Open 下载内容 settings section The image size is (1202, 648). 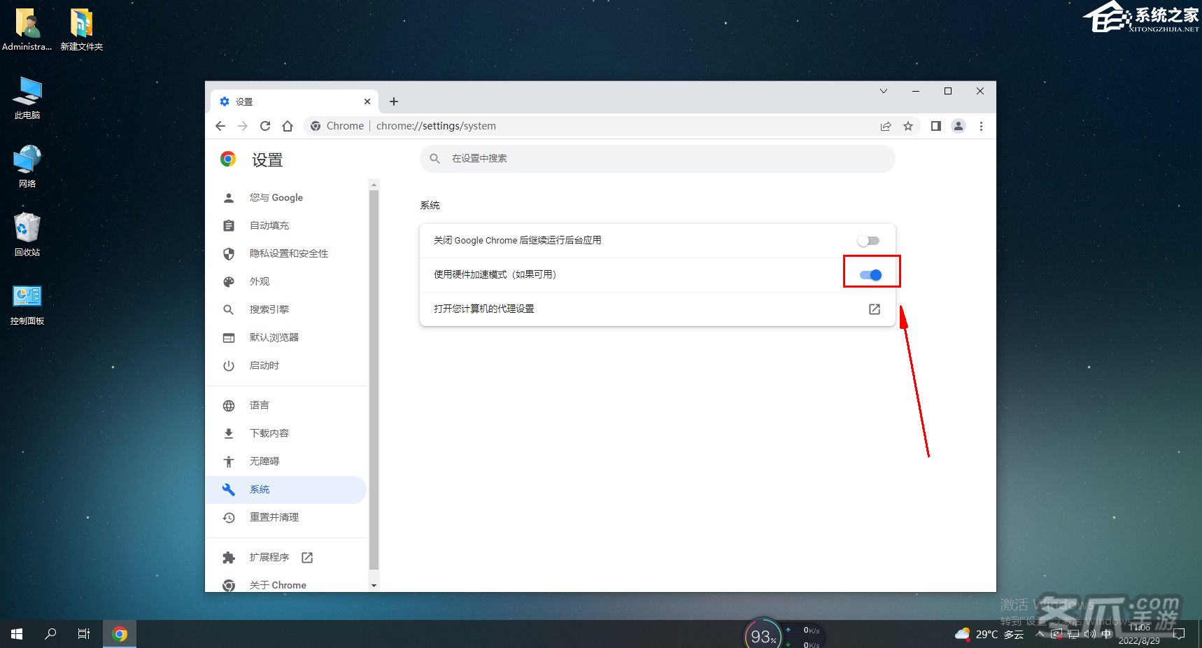coord(286,433)
